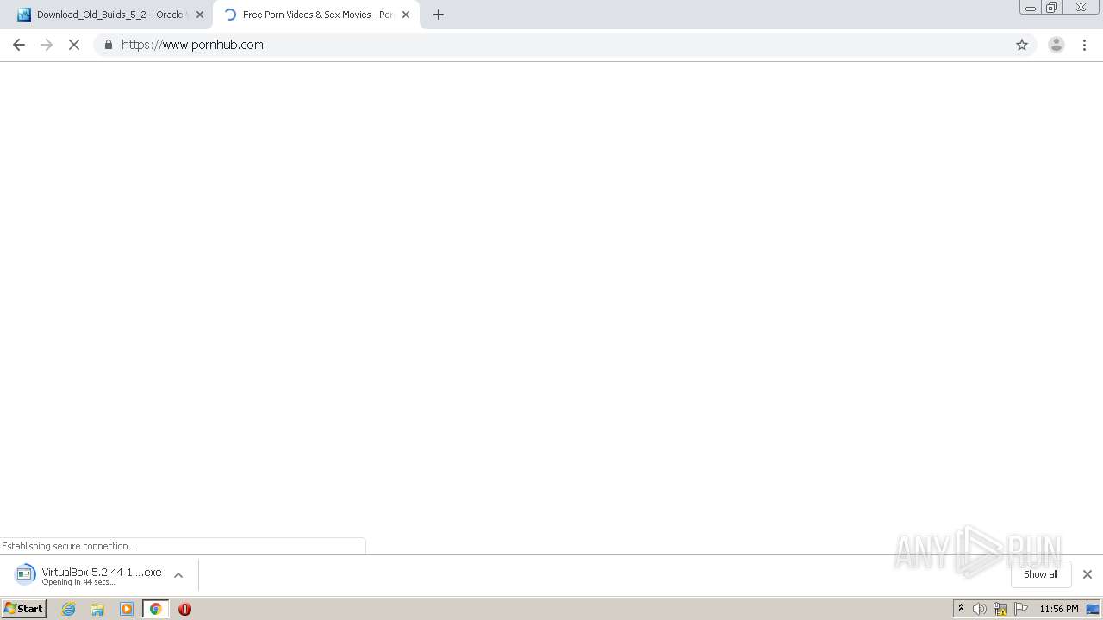Go back to the previous page
The height and width of the screenshot is (620, 1103).
click(19, 45)
